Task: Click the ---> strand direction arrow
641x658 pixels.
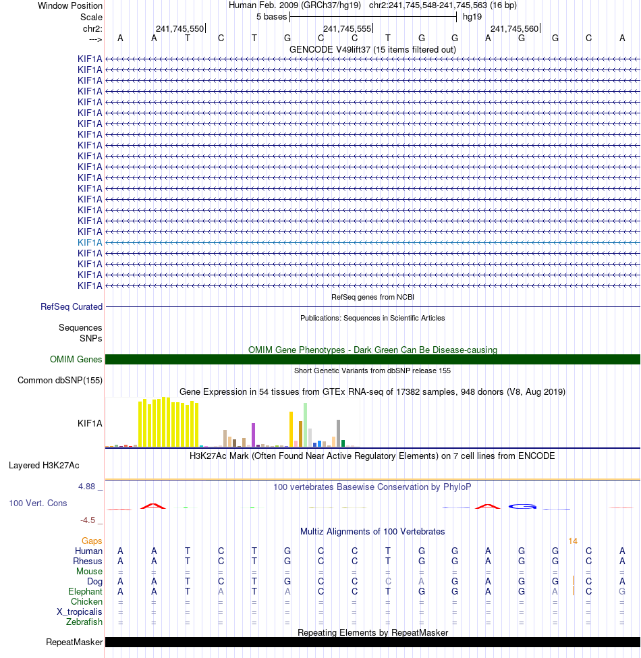Action: pos(96,39)
